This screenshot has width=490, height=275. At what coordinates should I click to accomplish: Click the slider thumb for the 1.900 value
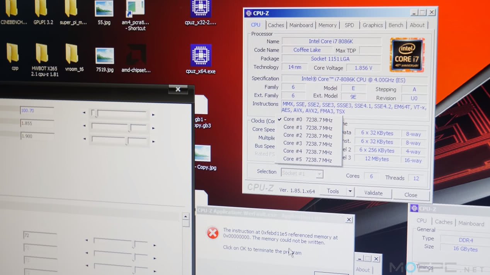pos(127,141)
